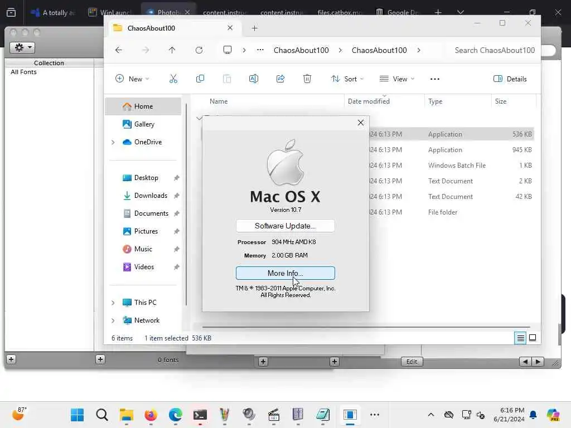This screenshot has width=571, height=428.
Task: Show hidden icons in the system tray
Action: coord(431,415)
